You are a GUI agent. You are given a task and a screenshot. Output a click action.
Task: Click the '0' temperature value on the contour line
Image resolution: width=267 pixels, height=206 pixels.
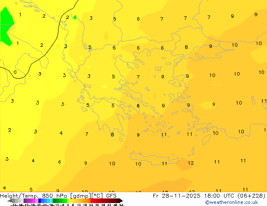15,72
